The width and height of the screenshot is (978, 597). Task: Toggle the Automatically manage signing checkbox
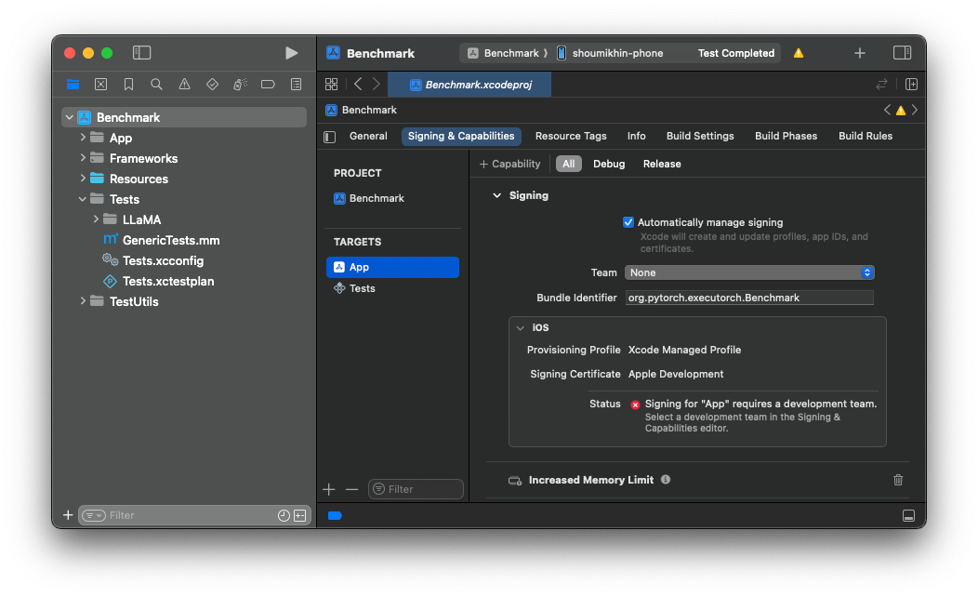click(628, 222)
